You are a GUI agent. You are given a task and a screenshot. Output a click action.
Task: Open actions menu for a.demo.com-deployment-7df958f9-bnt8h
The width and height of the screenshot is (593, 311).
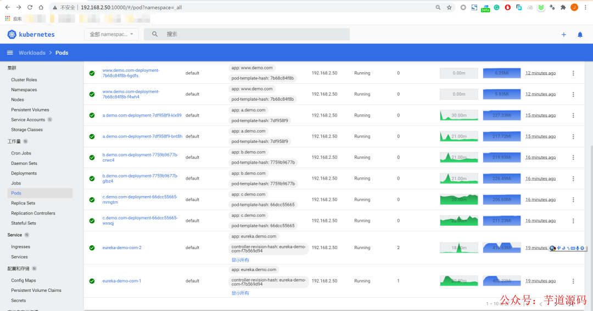pyautogui.click(x=573, y=136)
